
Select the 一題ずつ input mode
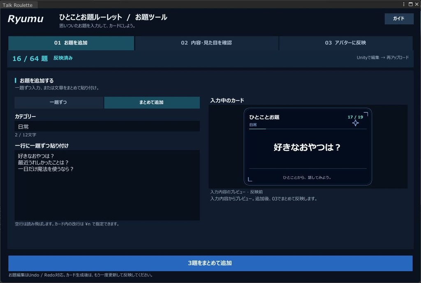(59, 102)
